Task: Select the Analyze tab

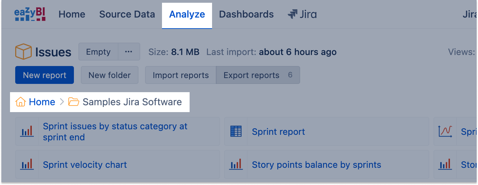Action: 187,14
